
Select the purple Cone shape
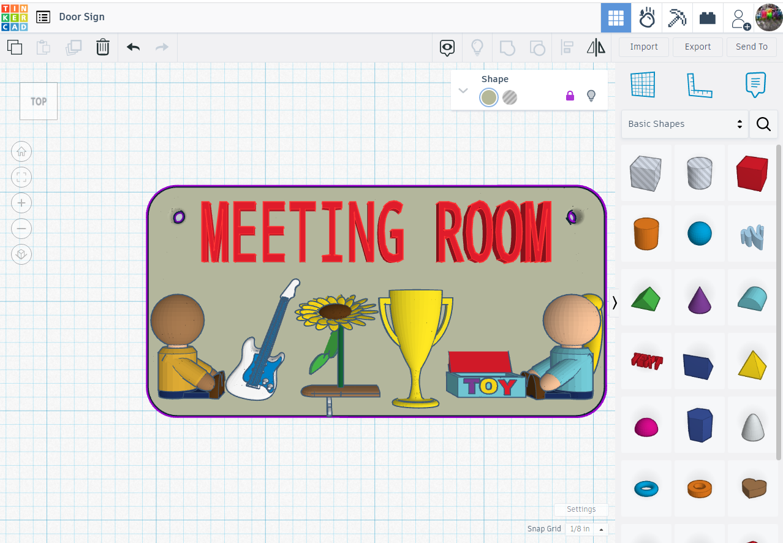pos(699,300)
